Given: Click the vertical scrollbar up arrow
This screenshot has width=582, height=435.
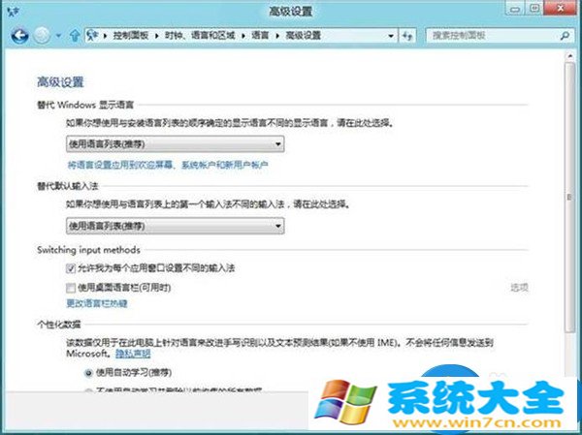Looking at the screenshot, I should [569, 56].
